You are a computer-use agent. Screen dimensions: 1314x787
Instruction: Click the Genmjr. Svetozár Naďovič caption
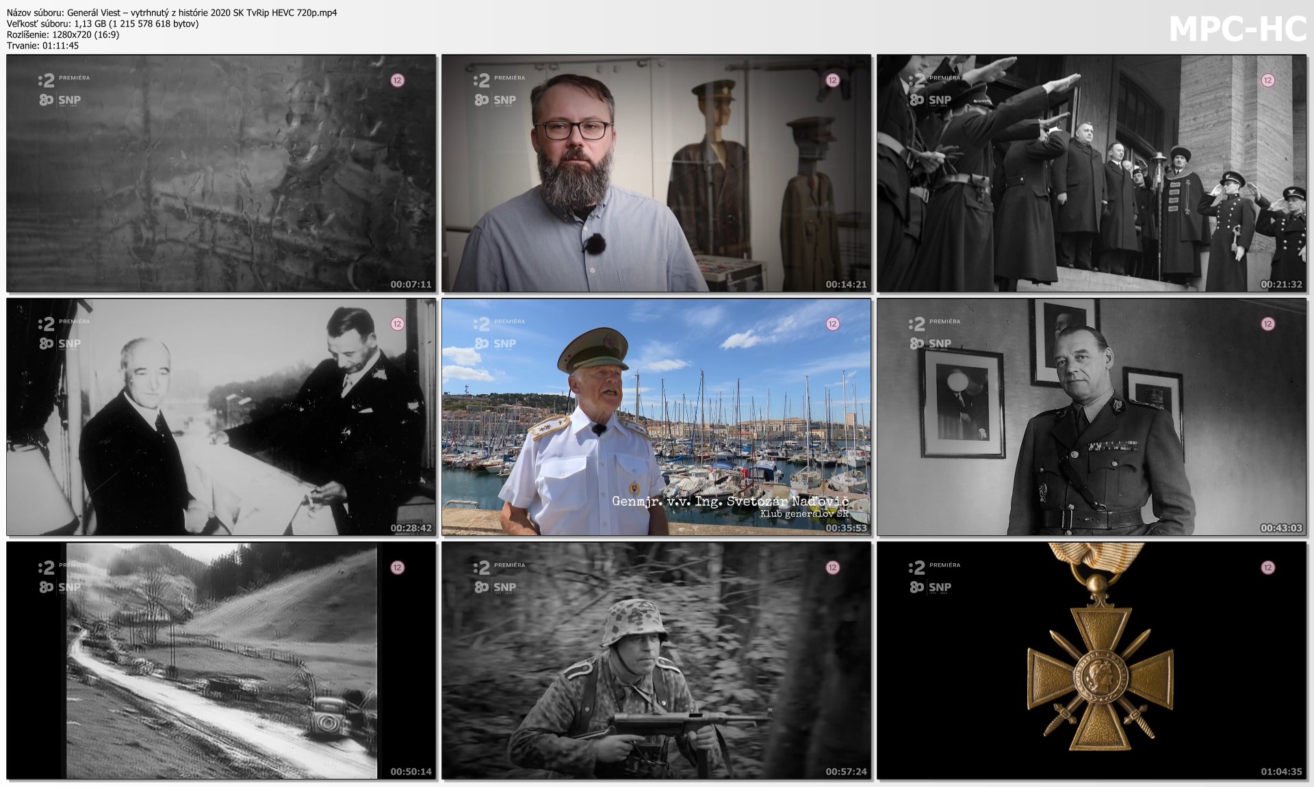(730, 502)
